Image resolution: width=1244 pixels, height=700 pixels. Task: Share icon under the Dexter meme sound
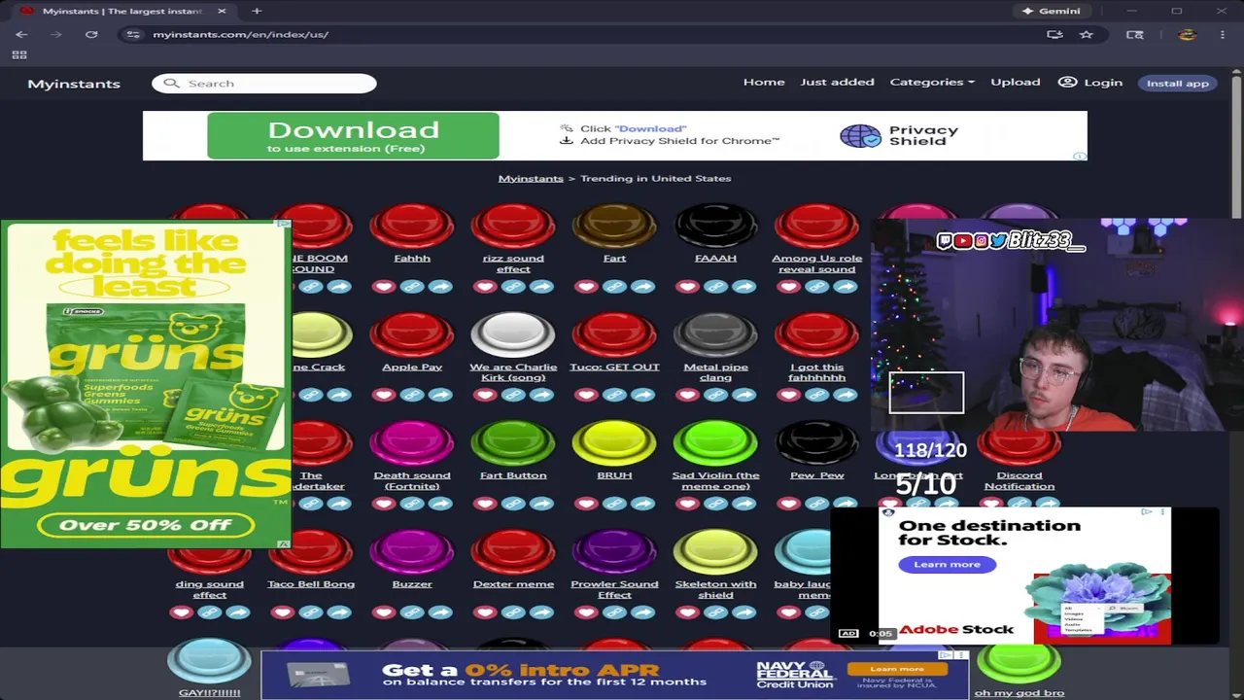point(541,612)
